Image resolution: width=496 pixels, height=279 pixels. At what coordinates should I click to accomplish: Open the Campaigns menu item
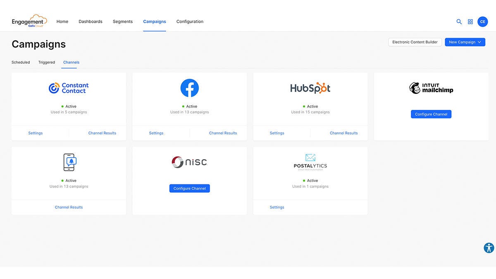point(155,21)
